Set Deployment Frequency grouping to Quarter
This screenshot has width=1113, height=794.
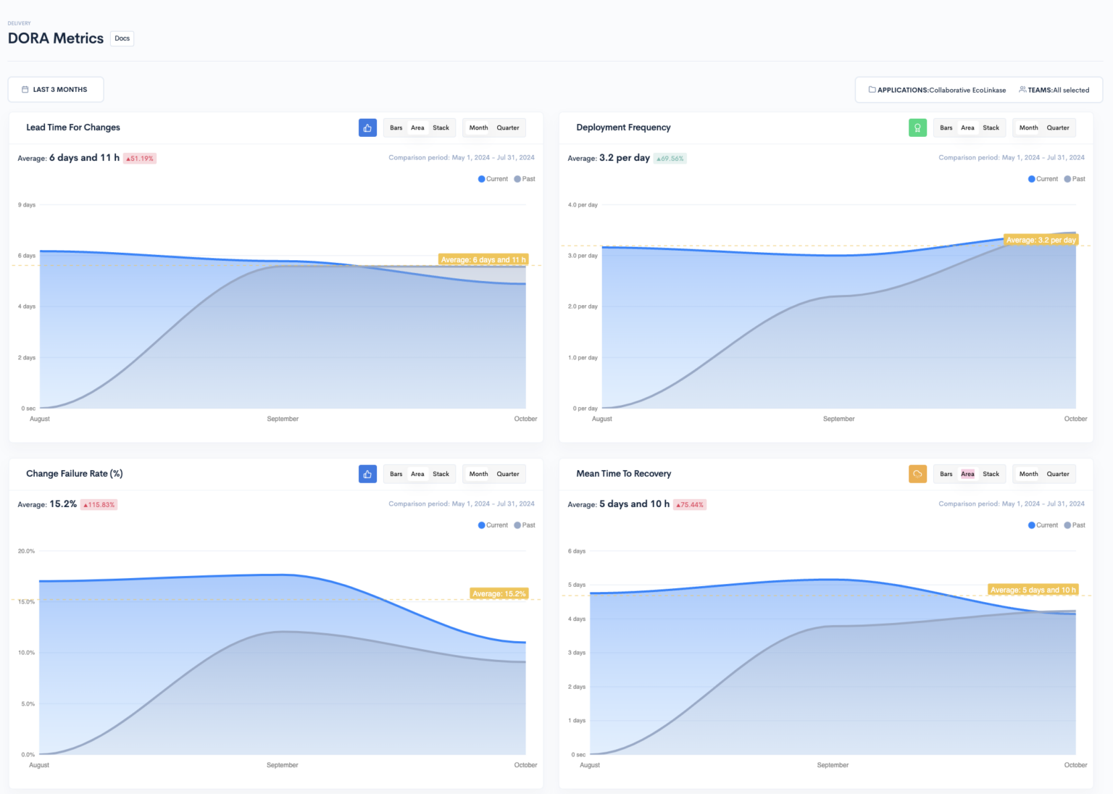tap(1057, 128)
